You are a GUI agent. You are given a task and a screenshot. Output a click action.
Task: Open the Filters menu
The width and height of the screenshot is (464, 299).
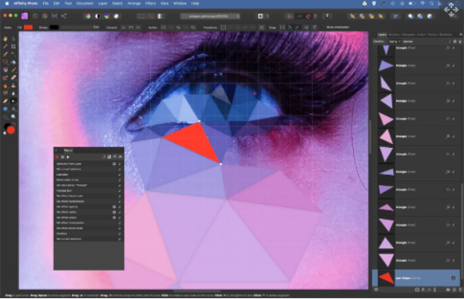click(150, 4)
